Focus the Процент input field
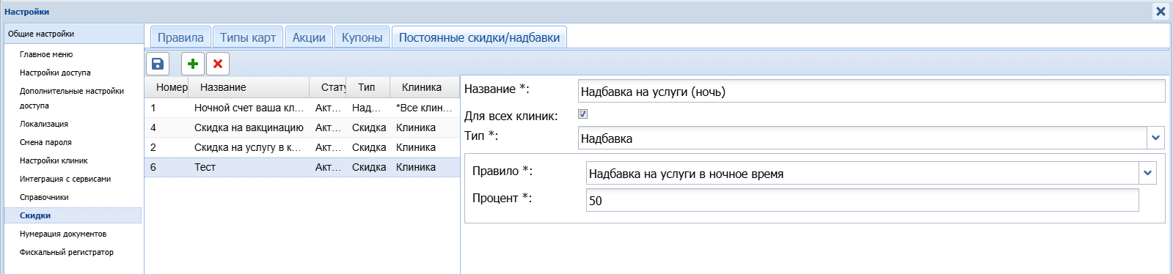The width and height of the screenshot is (1173, 274). pyautogui.click(x=862, y=200)
